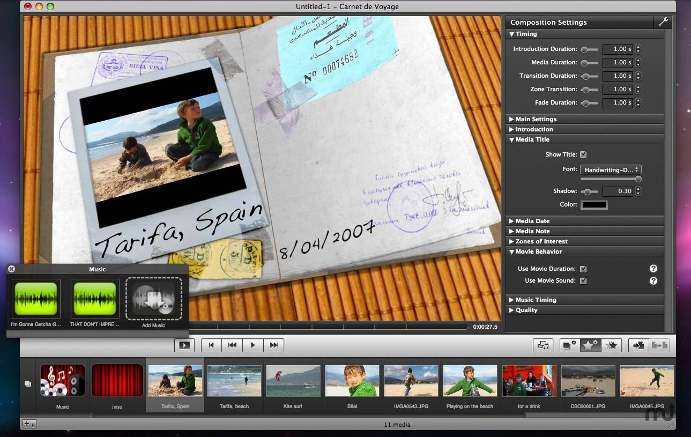Expand the Main Settings section

coord(536,119)
